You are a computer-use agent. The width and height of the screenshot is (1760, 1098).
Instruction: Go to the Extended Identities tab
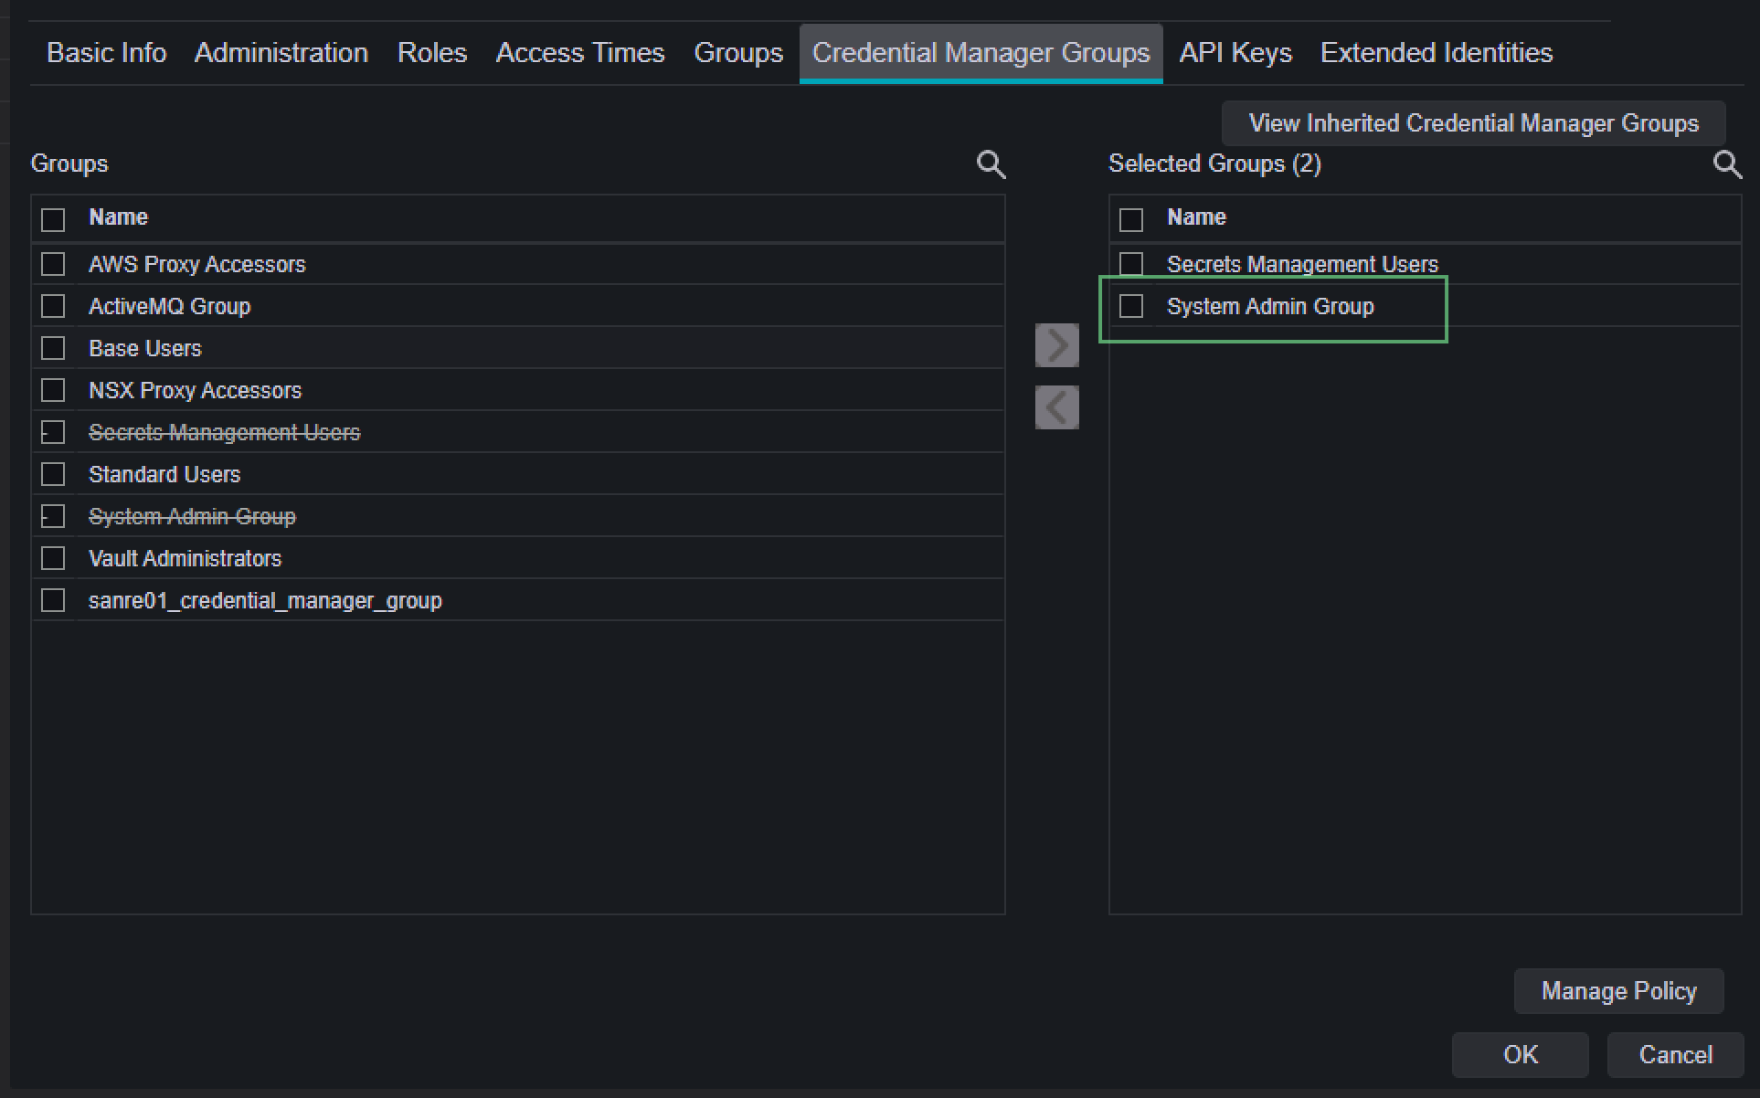(x=1436, y=53)
